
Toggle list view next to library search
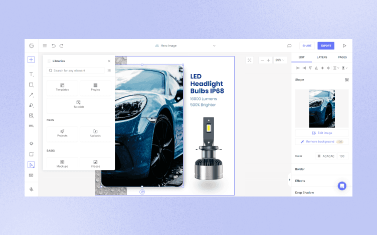[109, 70]
